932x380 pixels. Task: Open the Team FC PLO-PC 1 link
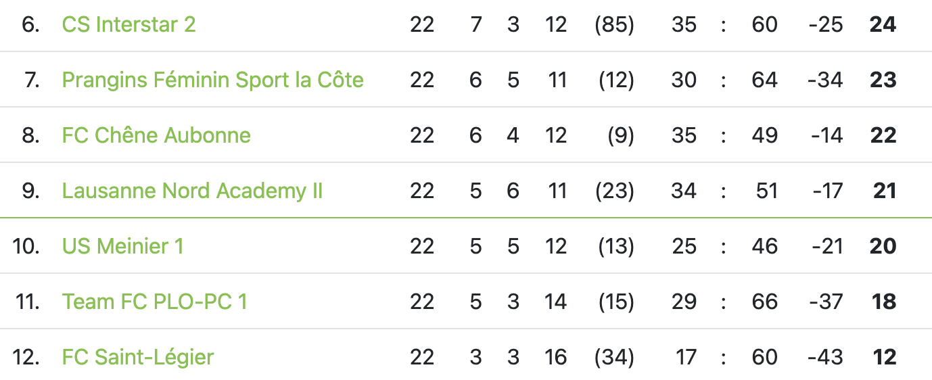point(154,302)
